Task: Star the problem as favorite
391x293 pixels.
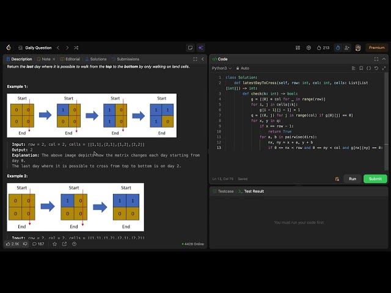Action: pyautogui.click(x=54, y=244)
